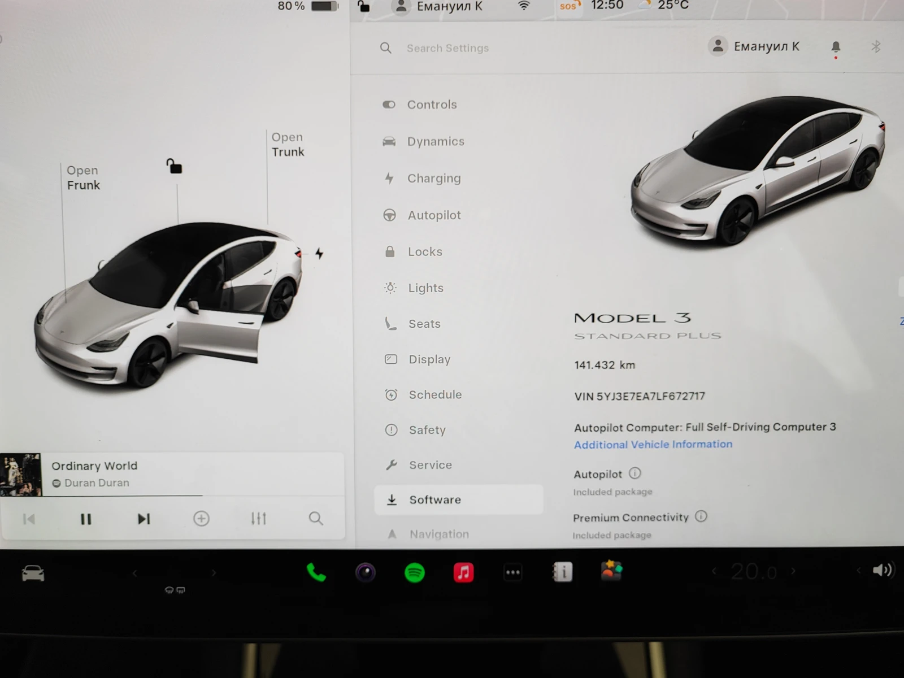Image resolution: width=904 pixels, height=678 pixels.
Task: Tap the Bluetooth icon in settings header
Action: pos(876,46)
